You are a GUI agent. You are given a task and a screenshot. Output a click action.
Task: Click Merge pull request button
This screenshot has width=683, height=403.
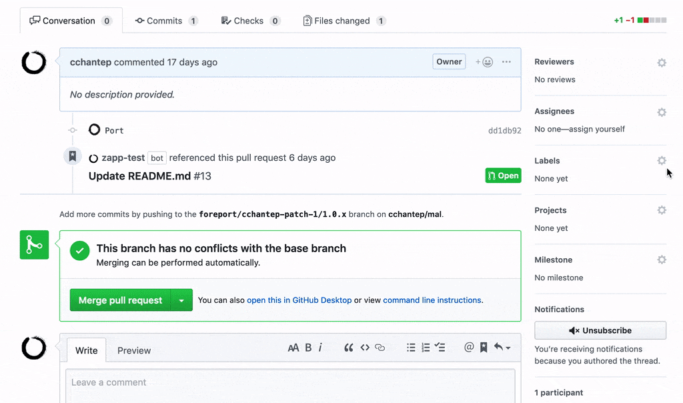(120, 300)
